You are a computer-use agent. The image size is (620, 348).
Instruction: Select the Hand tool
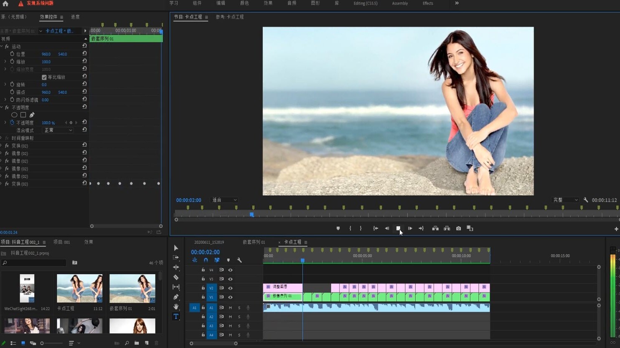(176, 307)
